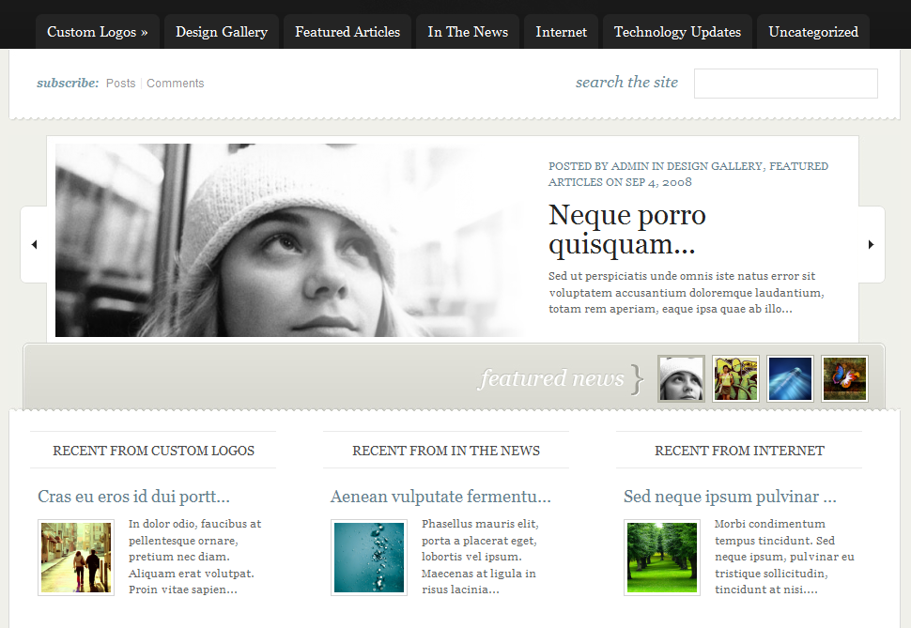Subscribe to the Comments feed

pos(175,83)
